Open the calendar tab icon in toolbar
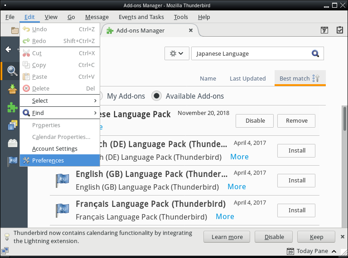 coord(324,30)
